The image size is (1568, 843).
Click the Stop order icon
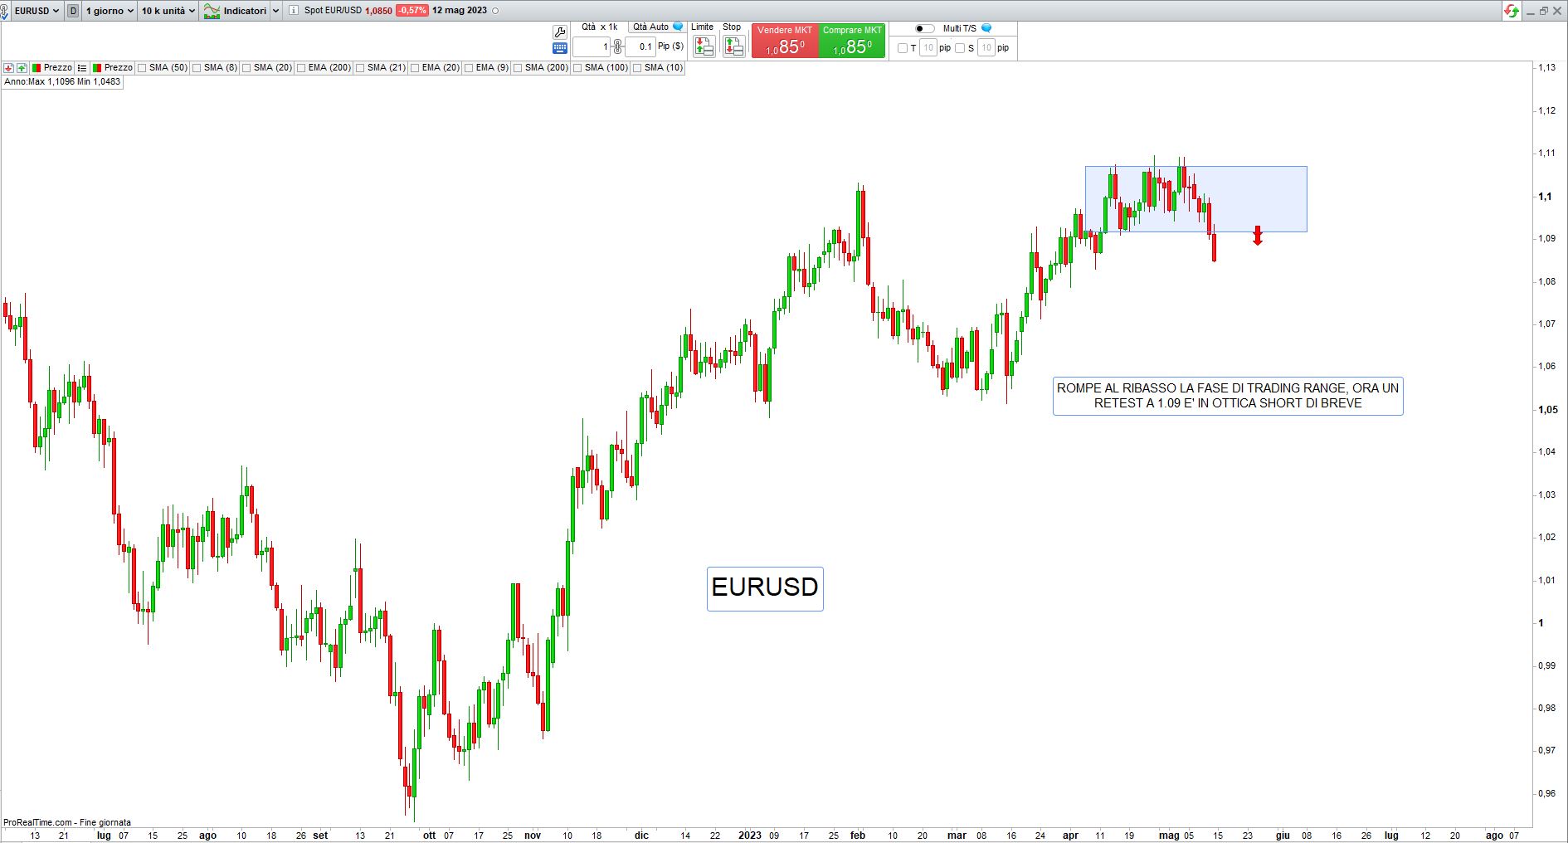(733, 46)
